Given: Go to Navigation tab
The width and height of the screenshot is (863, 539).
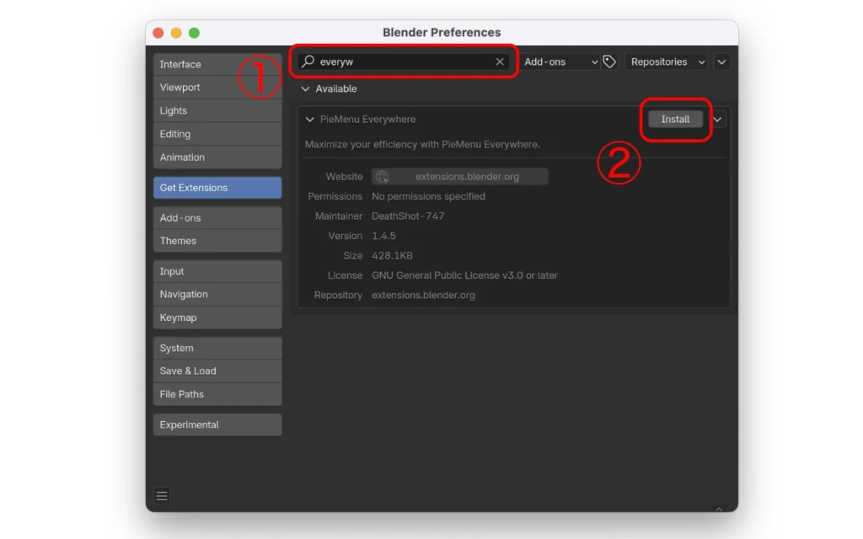Looking at the screenshot, I should [x=217, y=294].
